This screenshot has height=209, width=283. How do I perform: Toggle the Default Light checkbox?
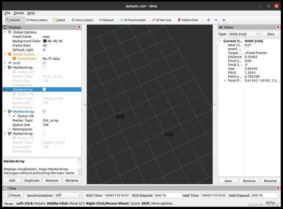pos(44,50)
